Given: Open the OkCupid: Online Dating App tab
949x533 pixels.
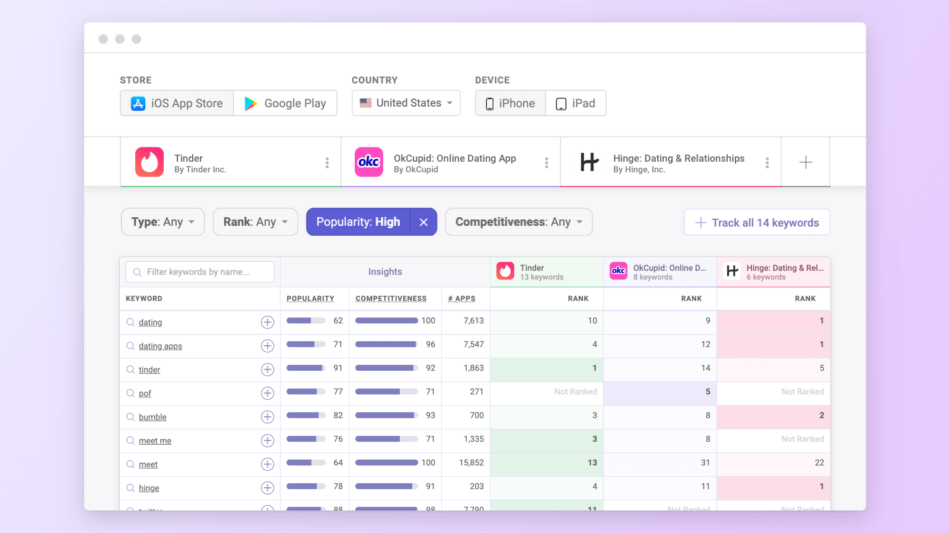Looking at the screenshot, I should (450, 162).
